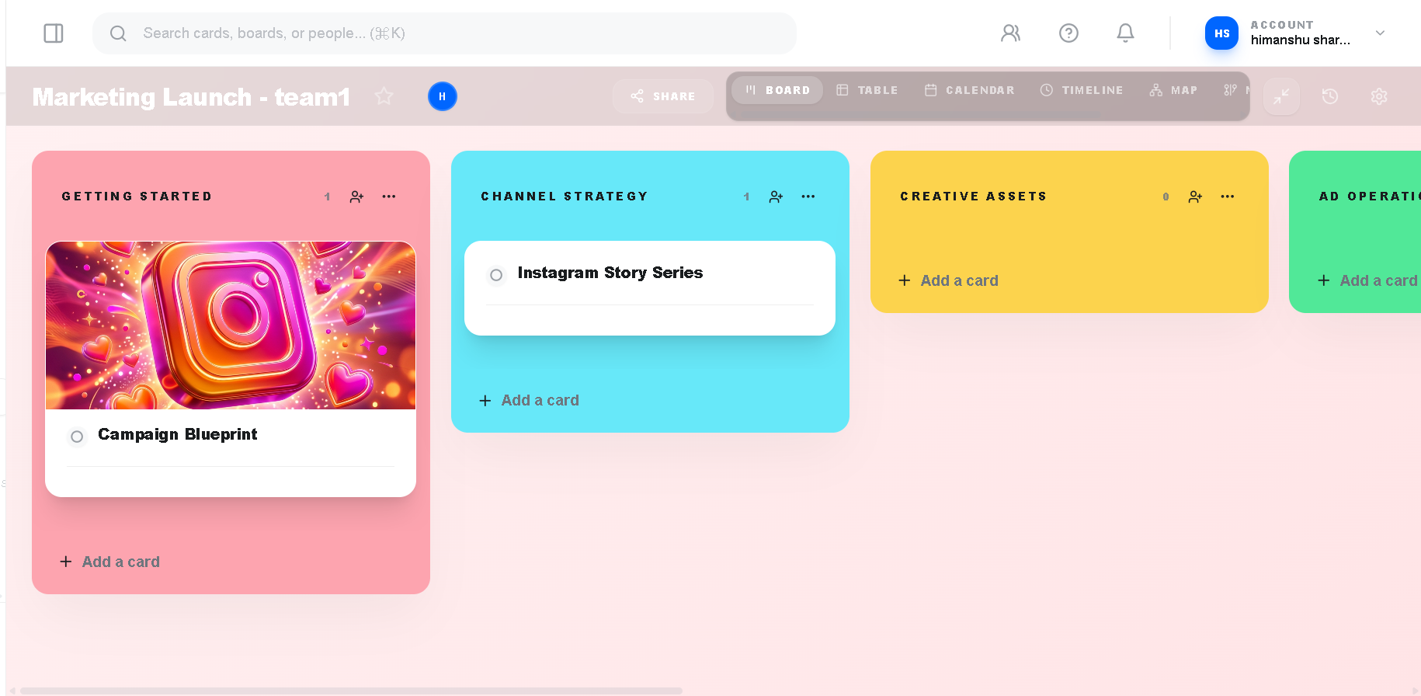Open board activity history icon
The height and width of the screenshot is (696, 1421).
point(1330,96)
